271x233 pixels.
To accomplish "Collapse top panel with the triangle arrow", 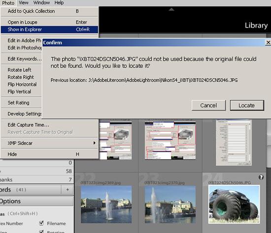I will (x=171, y=9).
